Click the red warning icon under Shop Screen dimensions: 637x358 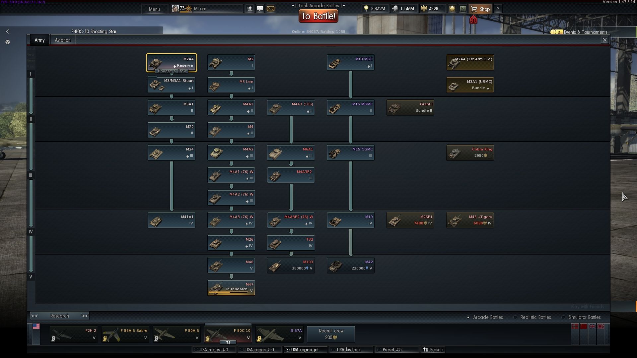473,20
